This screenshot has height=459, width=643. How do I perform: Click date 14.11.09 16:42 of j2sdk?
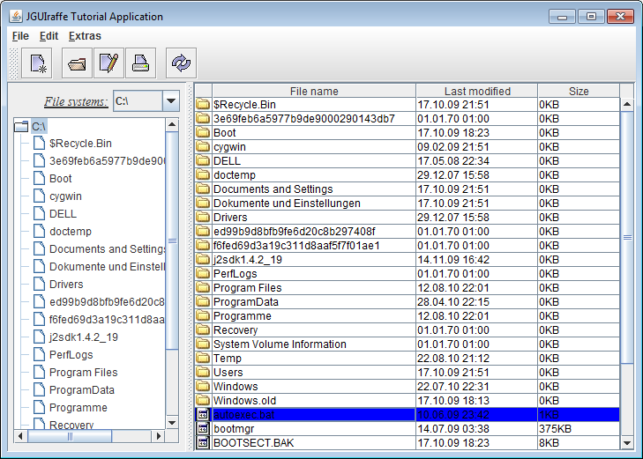coord(477,260)
